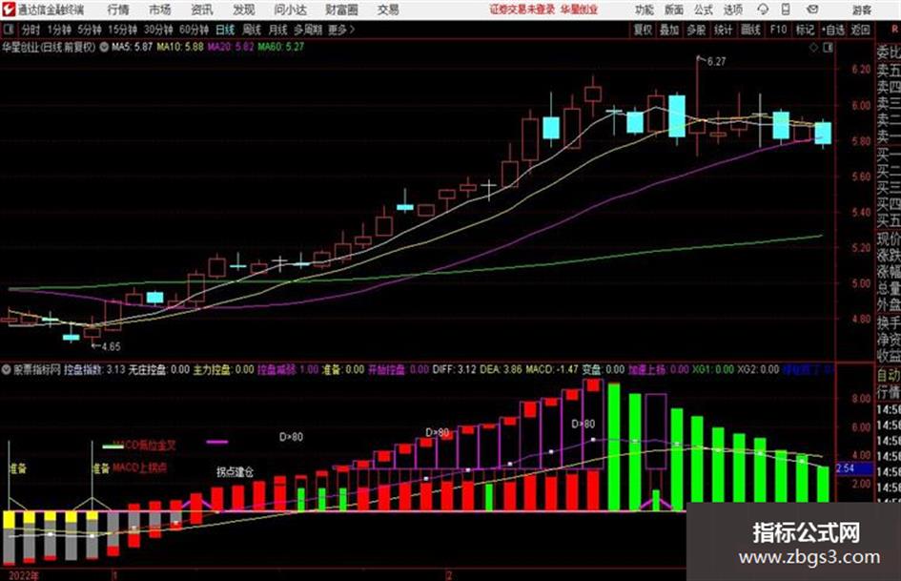The height and width of the screenshot is (581, 901).
Task: Click the 6.20 price axis label
Action: (861, 70)
